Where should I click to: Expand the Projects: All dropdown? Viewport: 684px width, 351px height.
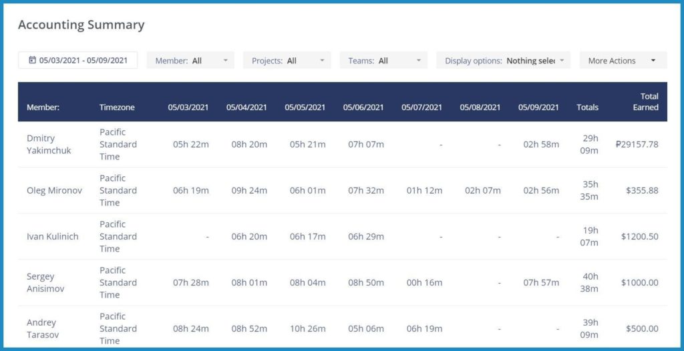(x=287, y=61)
